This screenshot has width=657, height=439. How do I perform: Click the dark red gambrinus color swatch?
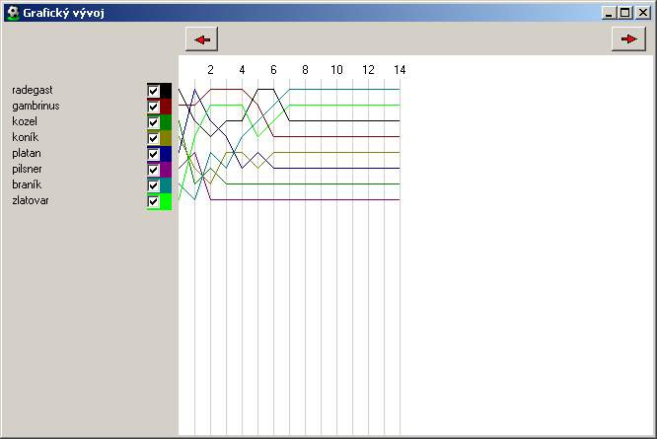click(x=166, y=107)
